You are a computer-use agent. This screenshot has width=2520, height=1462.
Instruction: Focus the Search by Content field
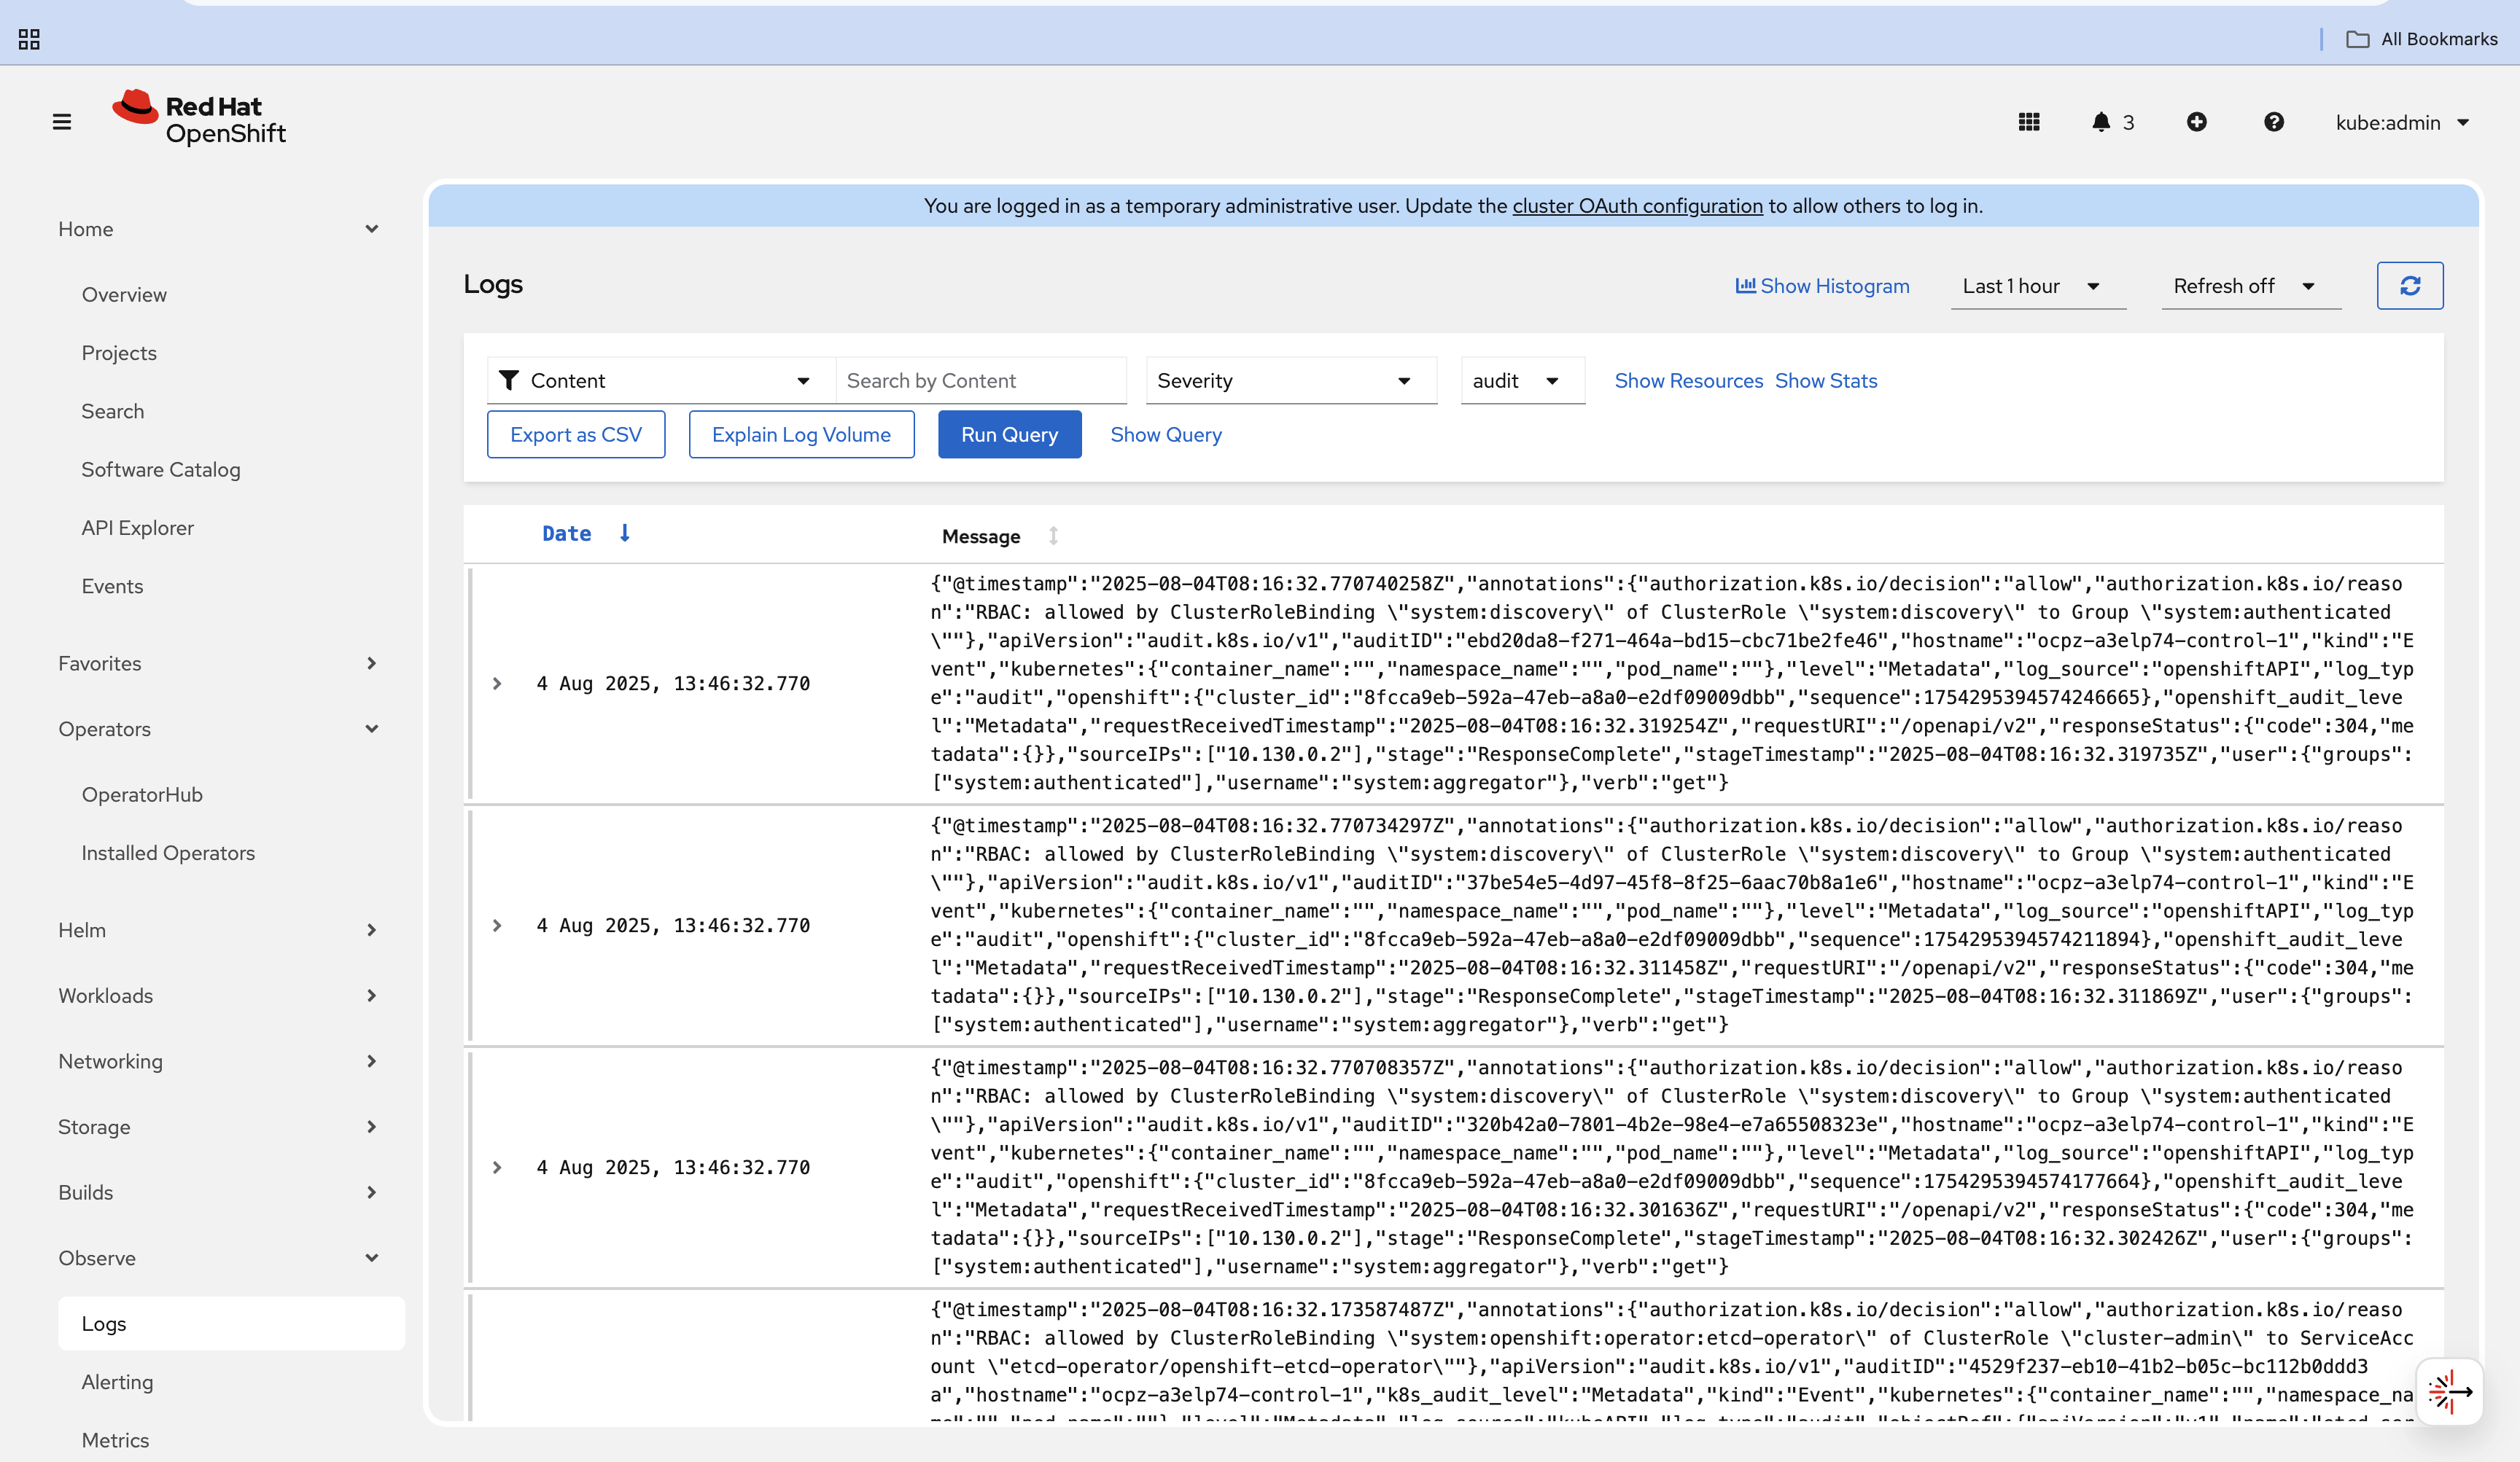click(980, 380)
